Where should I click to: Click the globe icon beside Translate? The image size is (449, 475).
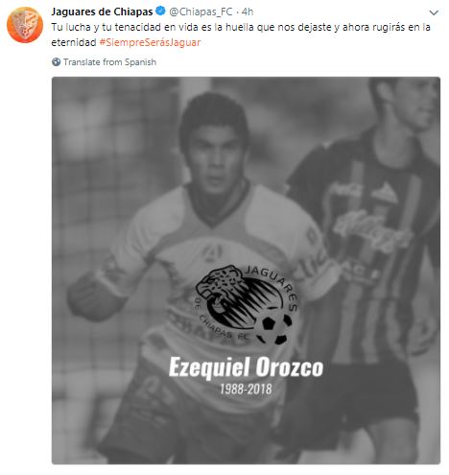pyautogui.click(x=57, y=61)
